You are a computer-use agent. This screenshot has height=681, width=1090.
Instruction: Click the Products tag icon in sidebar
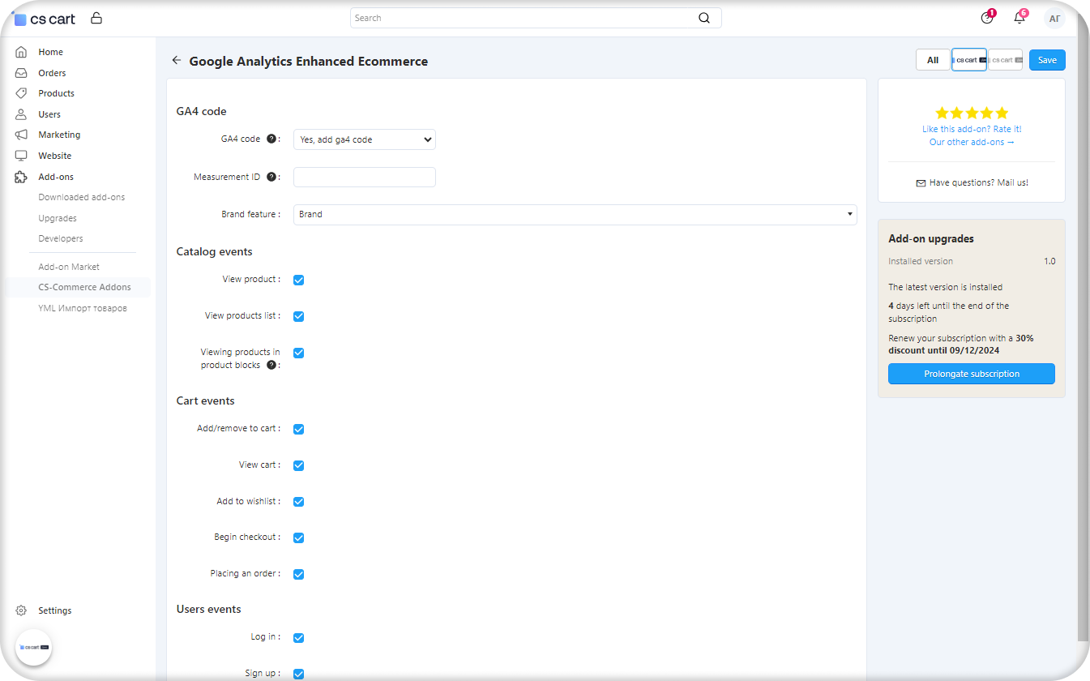coord(21,93)
